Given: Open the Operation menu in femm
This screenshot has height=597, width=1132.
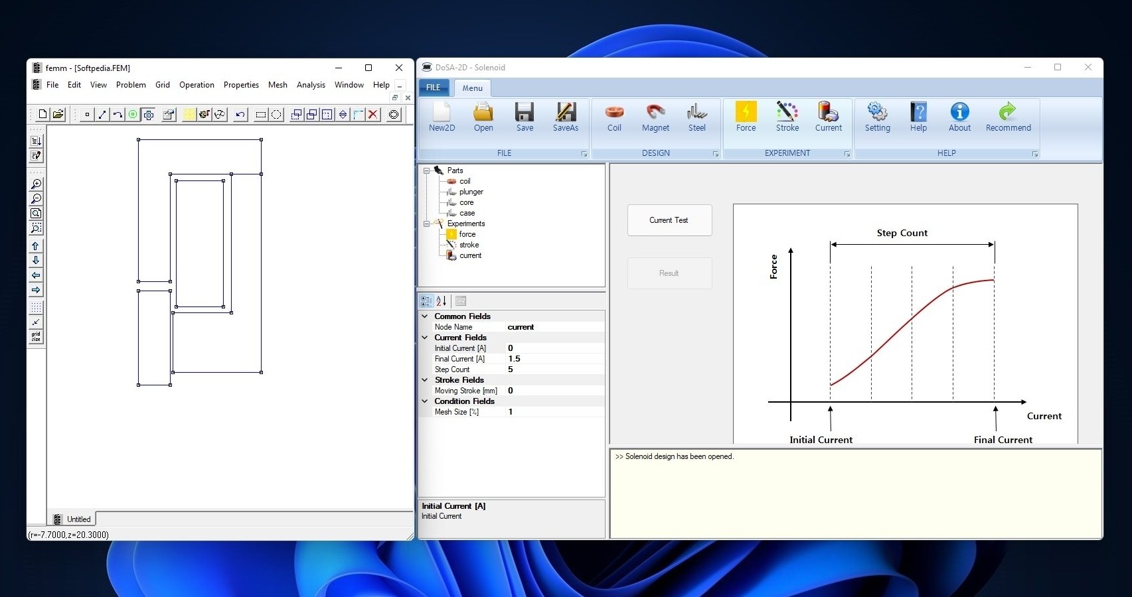Looking at the screenshot, I should pyautogui.click(x=197, y=85).
